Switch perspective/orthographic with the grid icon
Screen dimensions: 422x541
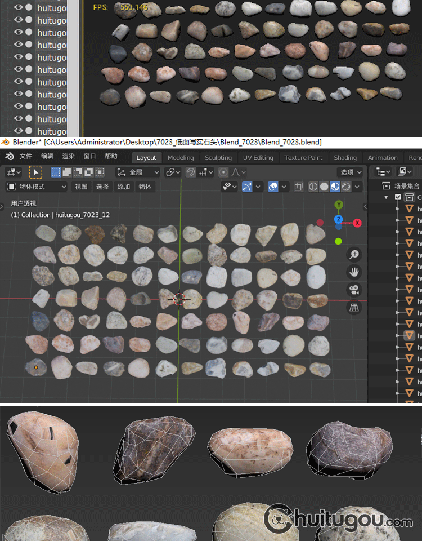(x=354, y=308)
